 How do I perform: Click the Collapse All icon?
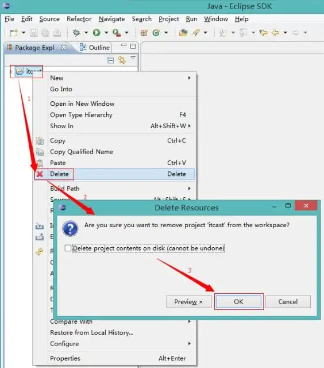pyautogui.click(x=110, y=60)
